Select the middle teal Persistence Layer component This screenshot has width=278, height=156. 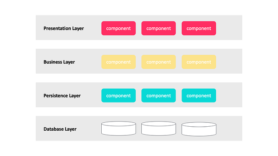point(158,95)
